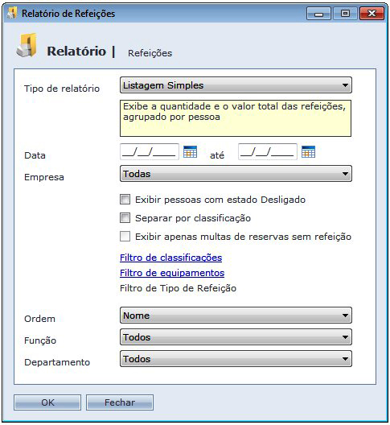Open the end date calendar picker after até

click(308, 151)
